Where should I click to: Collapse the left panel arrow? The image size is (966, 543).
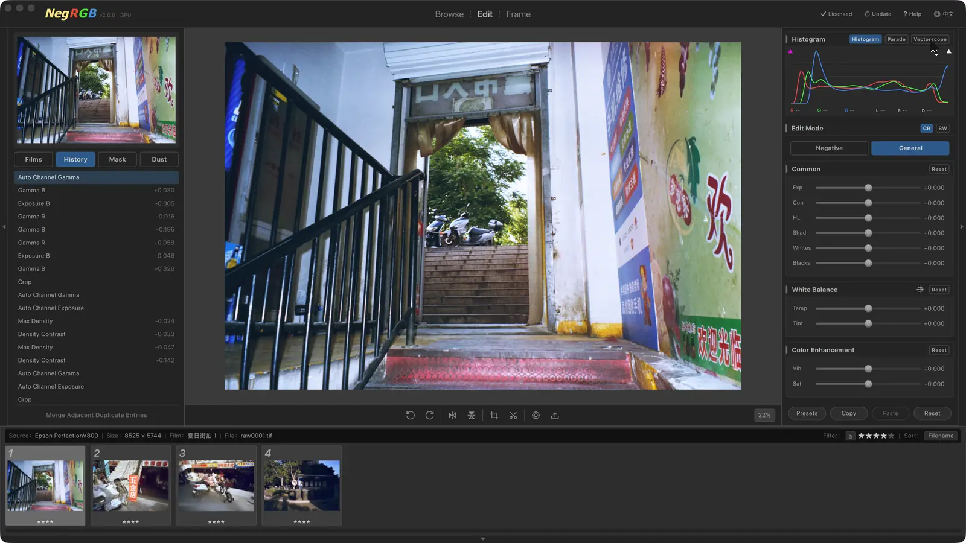click(x=4, y=227)
